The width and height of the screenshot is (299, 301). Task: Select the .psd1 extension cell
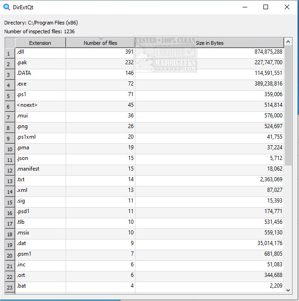41,213
